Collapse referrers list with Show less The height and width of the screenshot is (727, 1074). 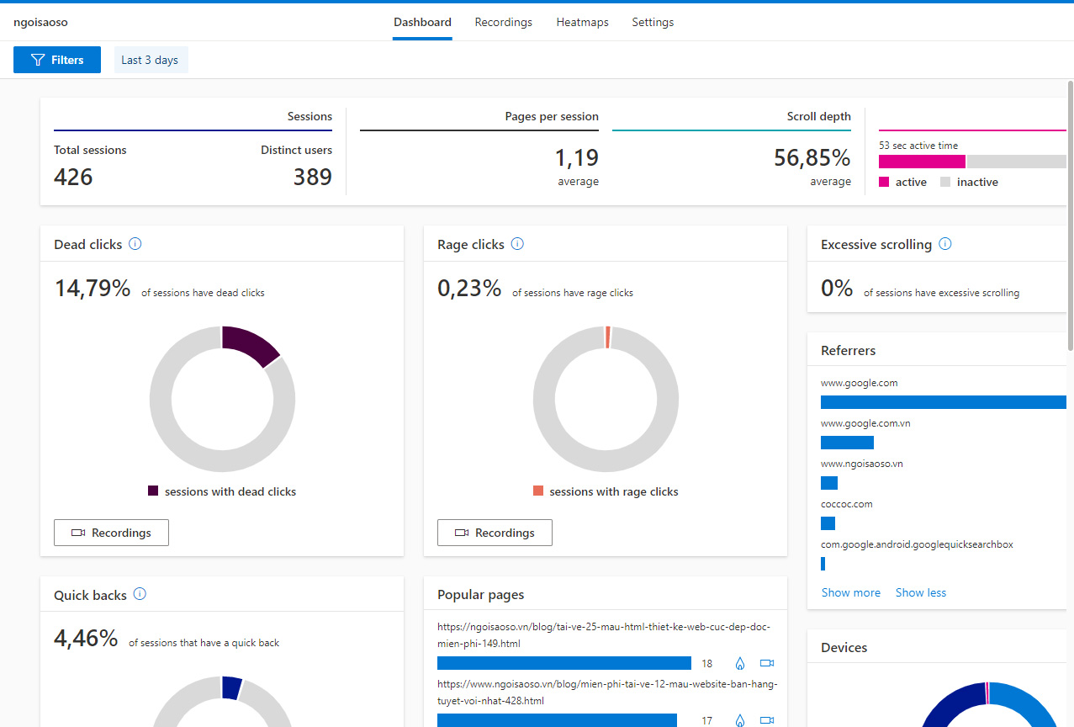[920, 592]
